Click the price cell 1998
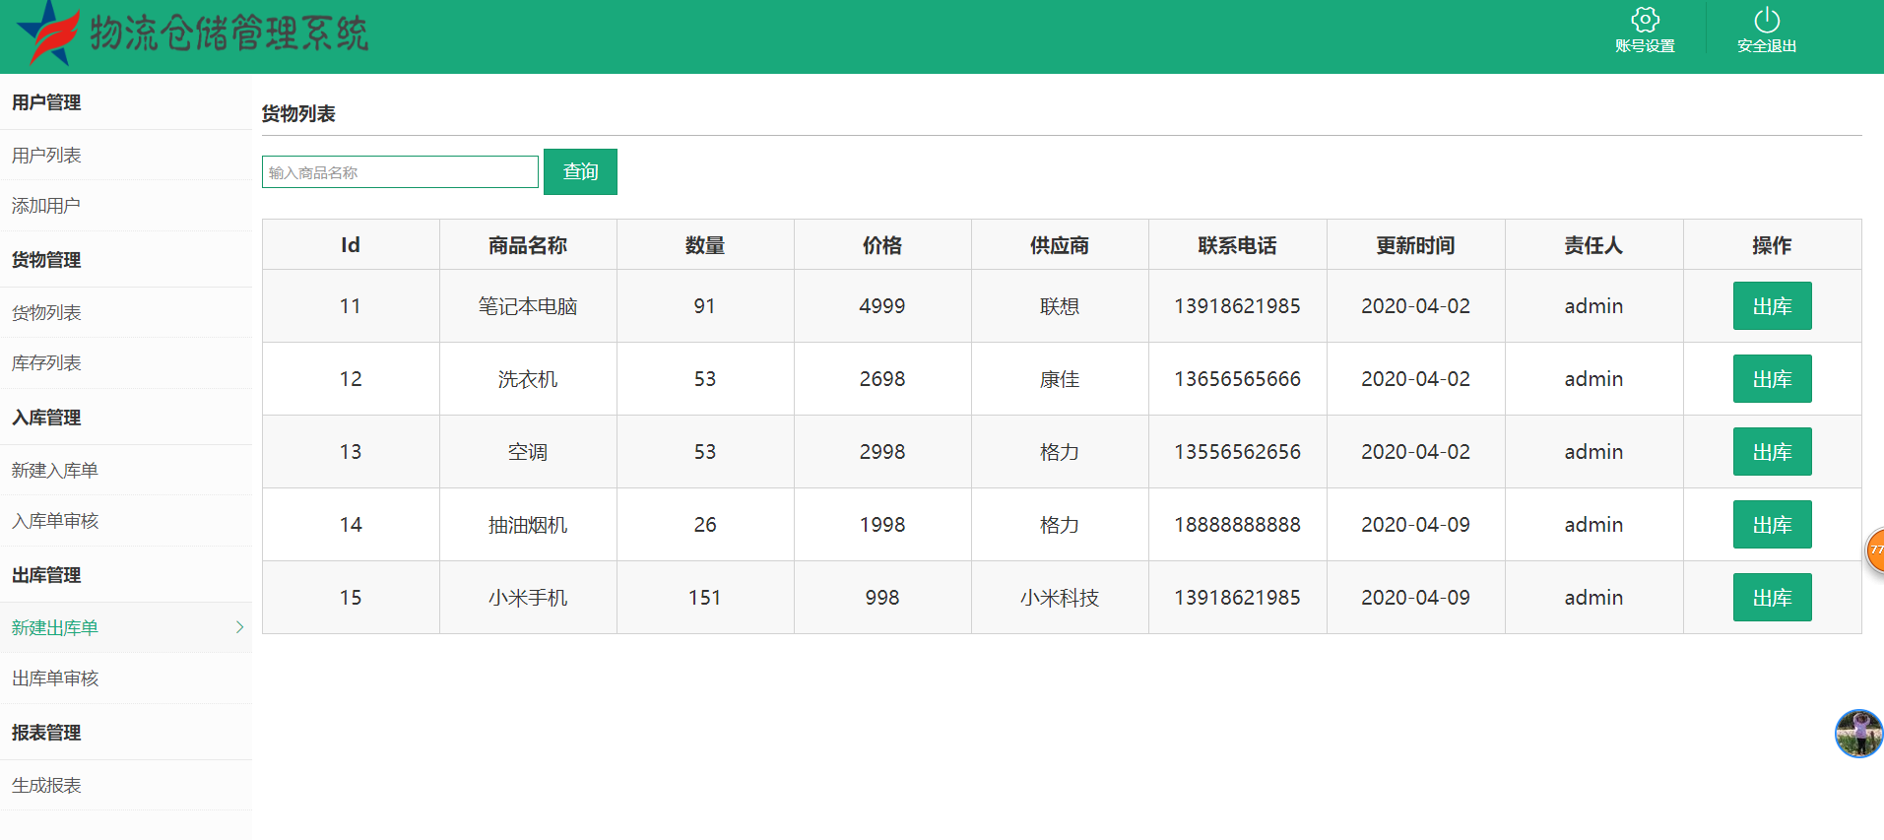The image size is (1884, 840). click(882, 525)
